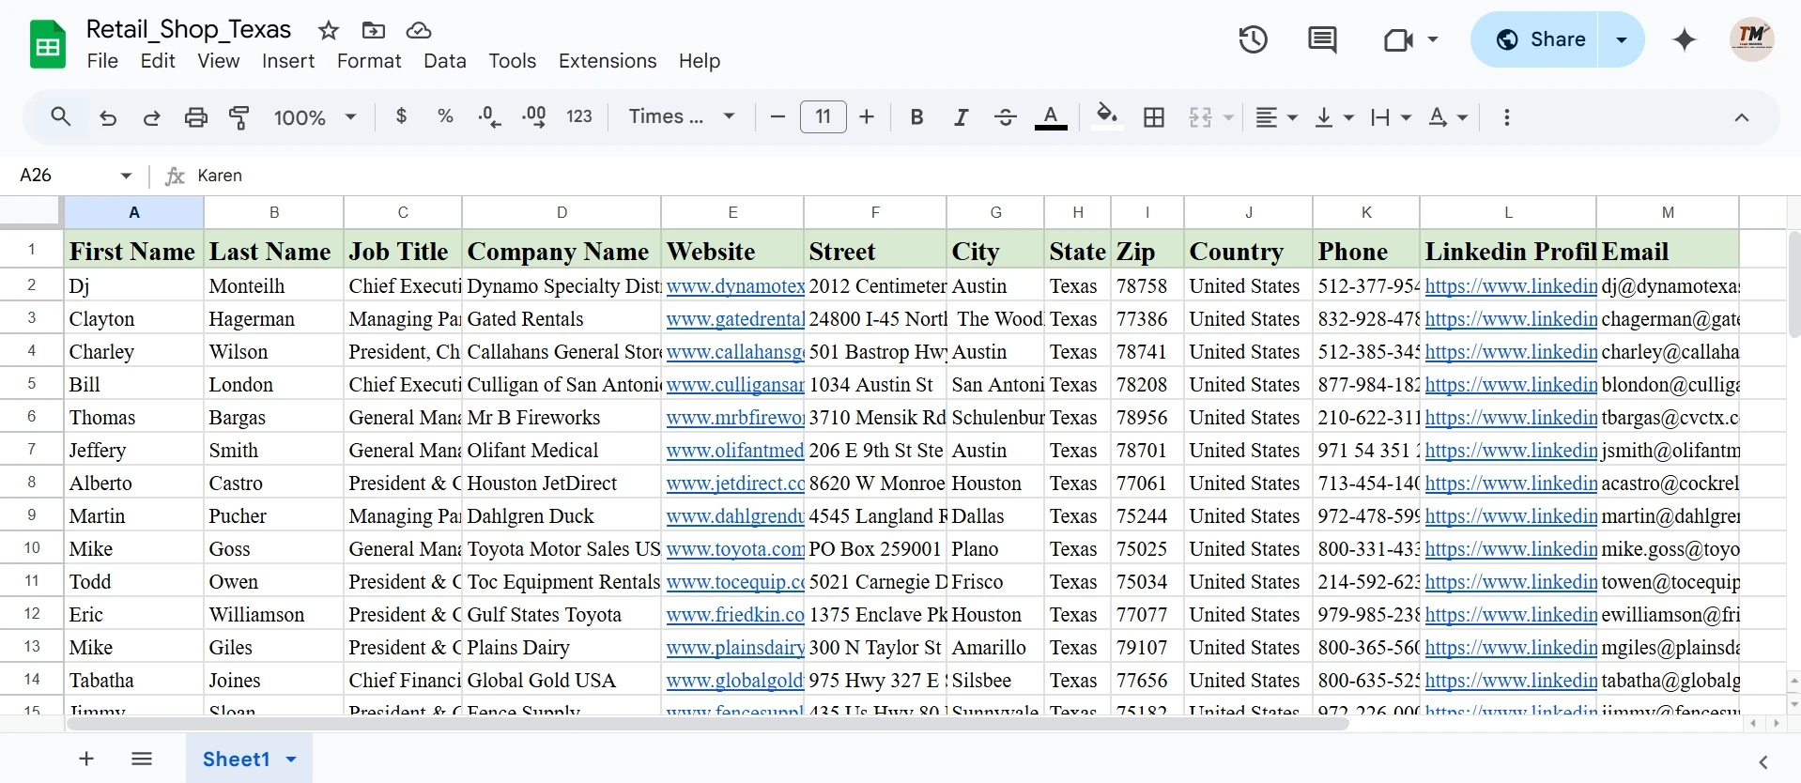Increase font size plus button

[867, 117]
